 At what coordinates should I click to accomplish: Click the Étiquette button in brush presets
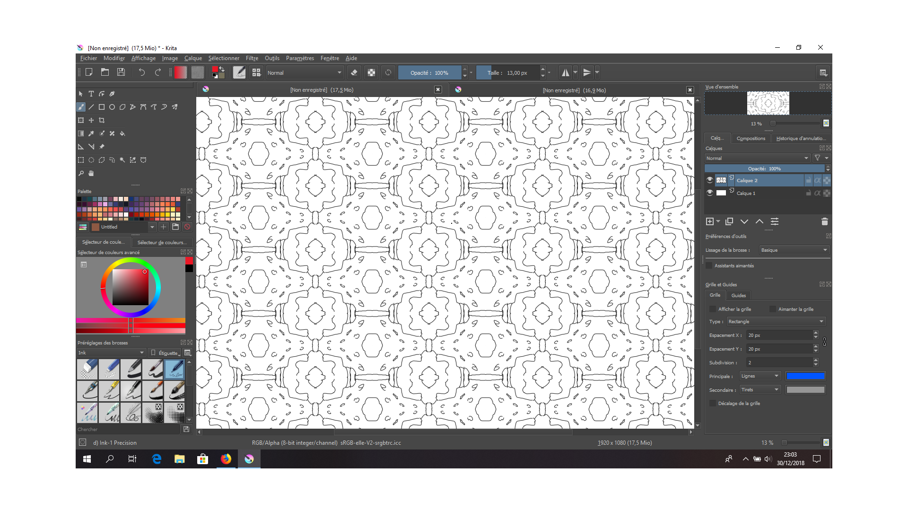coord(166,352)
